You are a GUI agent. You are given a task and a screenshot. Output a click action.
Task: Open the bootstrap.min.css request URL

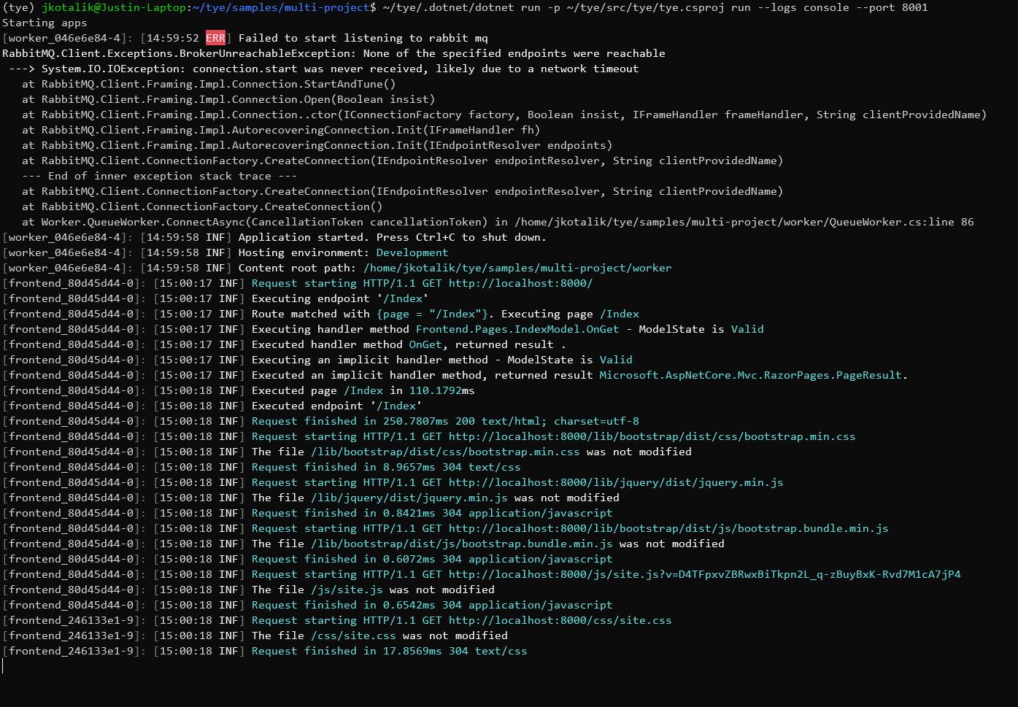coord(653,436)
